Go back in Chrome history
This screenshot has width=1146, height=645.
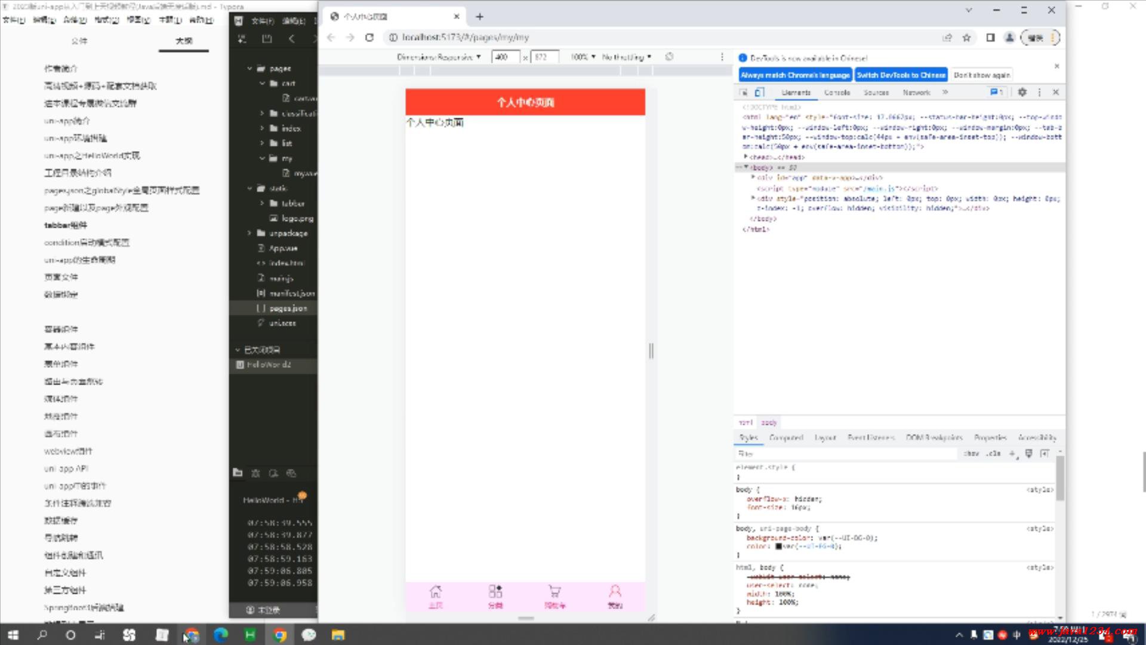point(331,37)
